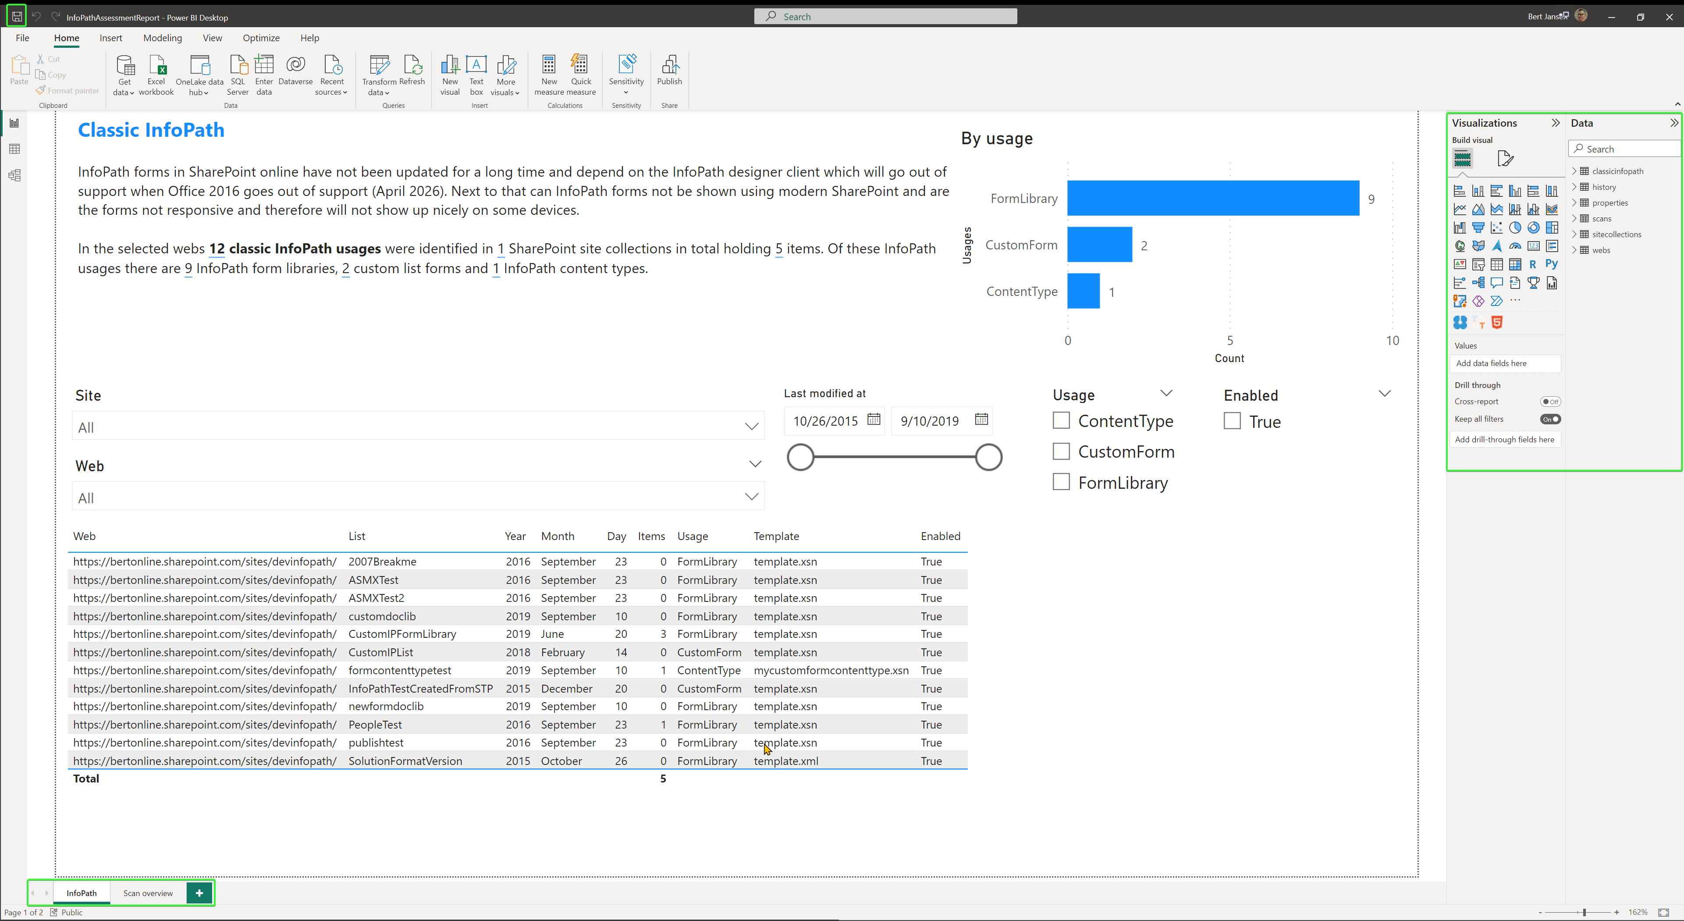1684x921 pixels.
Task: Open Recent sources list
Action: (331, 75)
